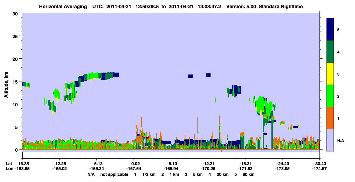The image size is (355, 182).
Task: Click the y-axis tick label 25
Action: tap(16, 36)
